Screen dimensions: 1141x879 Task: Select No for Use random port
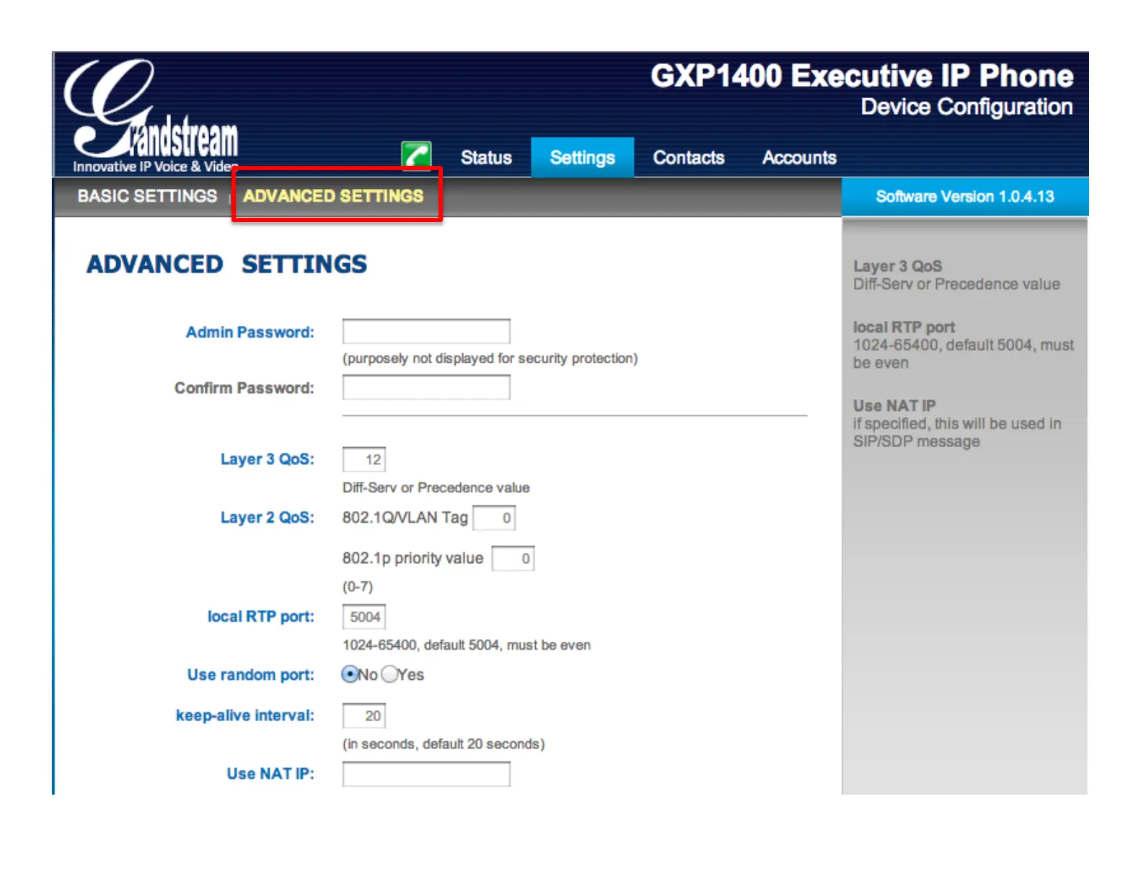(350, 674)
